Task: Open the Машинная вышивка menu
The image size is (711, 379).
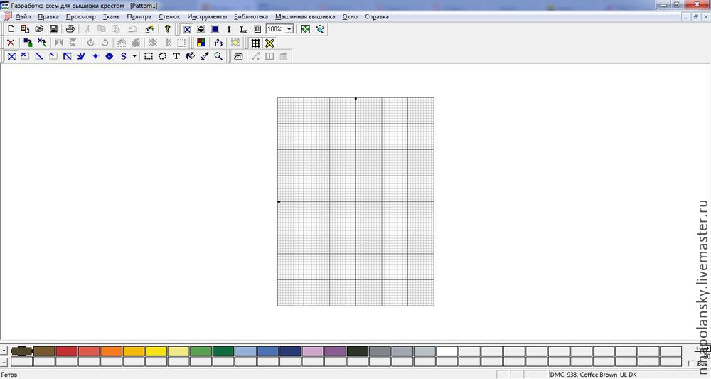Action: tap(305, 17)
